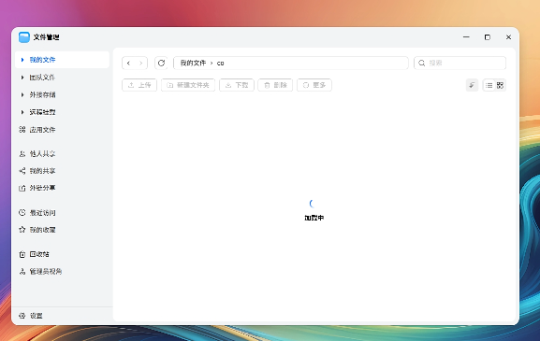This screenshot has width=540, height=341.
Task: Create a folder with 新建文件夹 button
Action: click(188, 85)
